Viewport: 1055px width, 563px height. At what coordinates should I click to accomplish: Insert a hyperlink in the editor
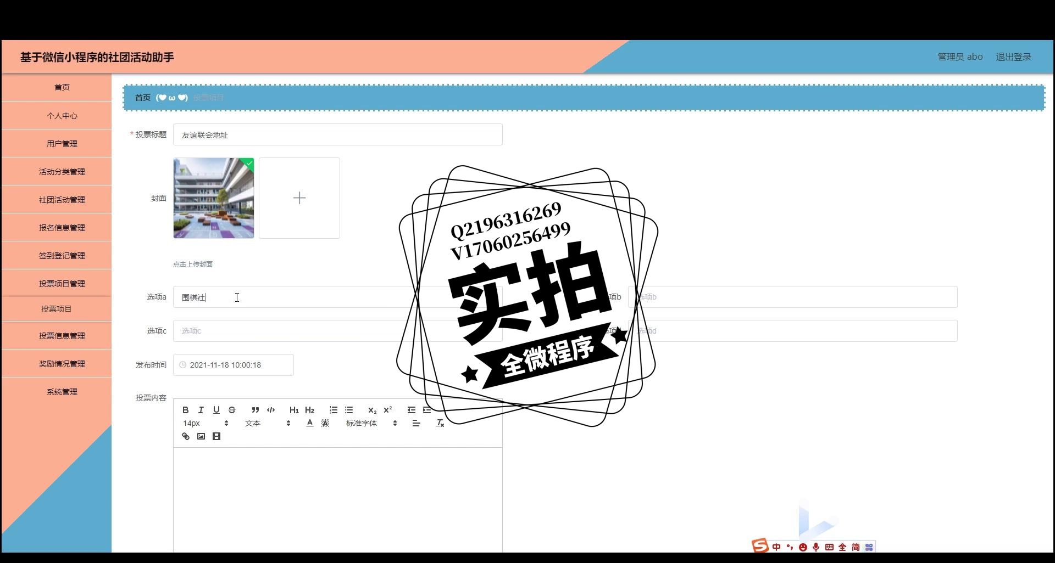tap(186, 436)
